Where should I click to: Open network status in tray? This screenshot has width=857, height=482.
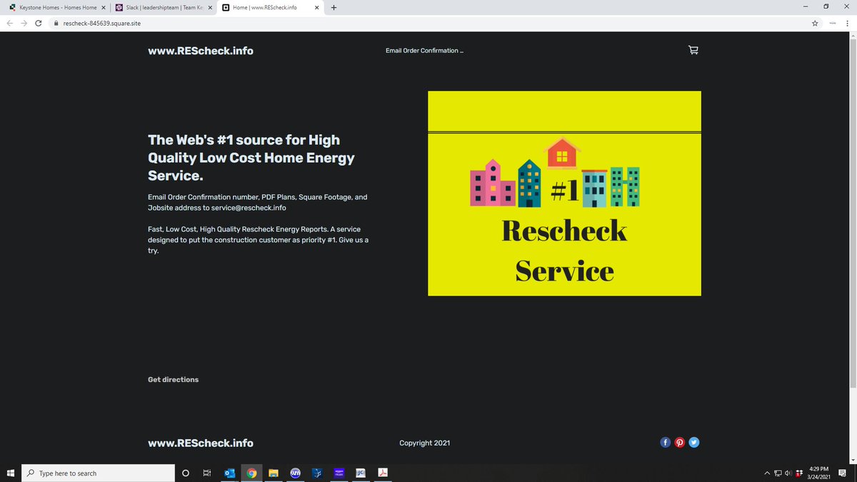point(778,473)
